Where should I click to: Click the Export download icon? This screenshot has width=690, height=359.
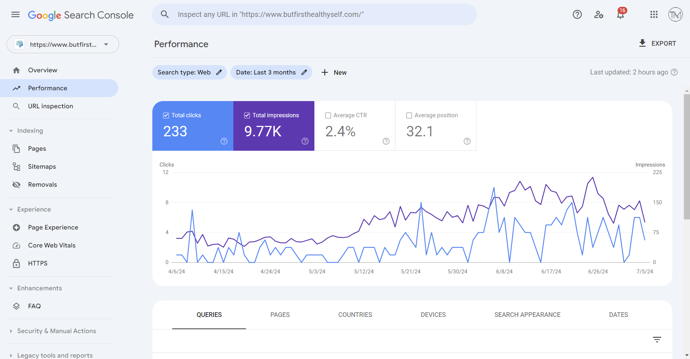pos(642,43)
